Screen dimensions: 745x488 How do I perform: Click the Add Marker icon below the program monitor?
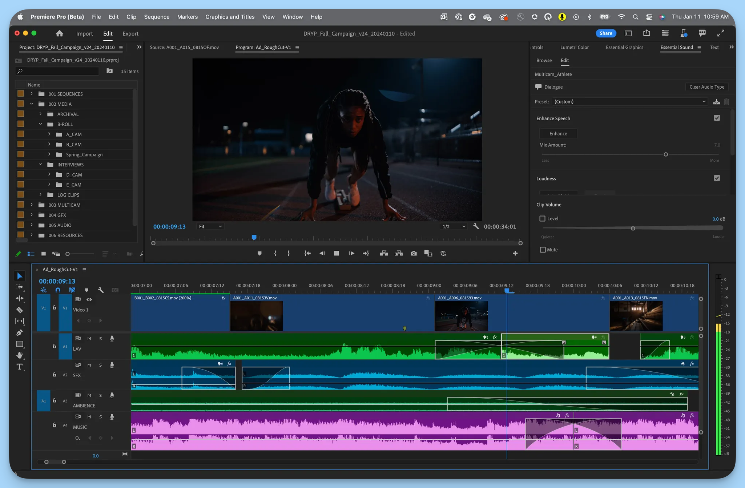[x=259, y=253]
